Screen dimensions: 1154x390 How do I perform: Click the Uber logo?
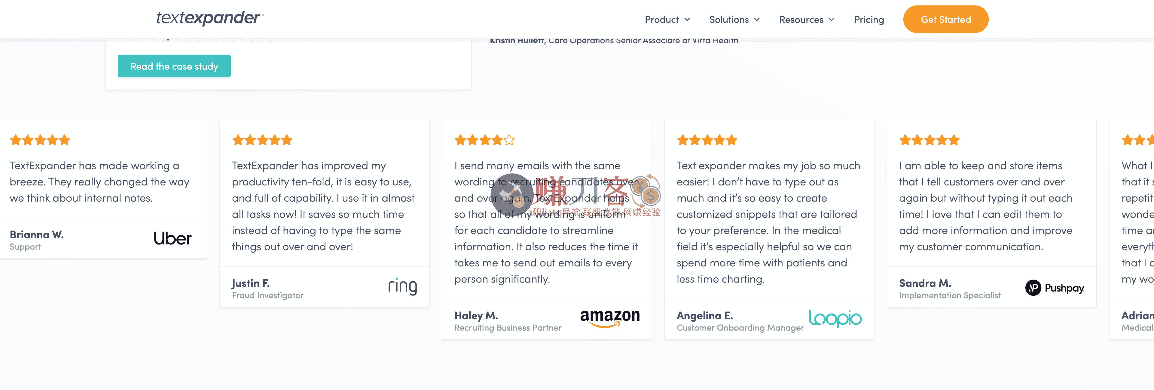(172, 238)
